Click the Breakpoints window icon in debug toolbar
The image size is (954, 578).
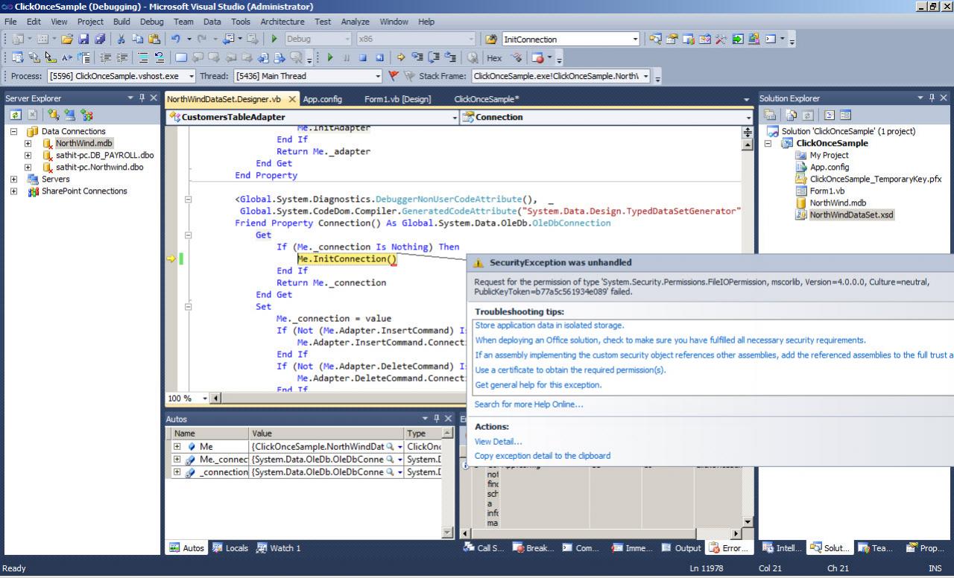tap(537, 57)
